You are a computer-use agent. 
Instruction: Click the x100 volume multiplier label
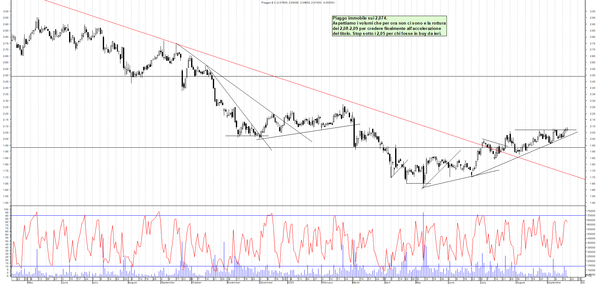[588, 276]
